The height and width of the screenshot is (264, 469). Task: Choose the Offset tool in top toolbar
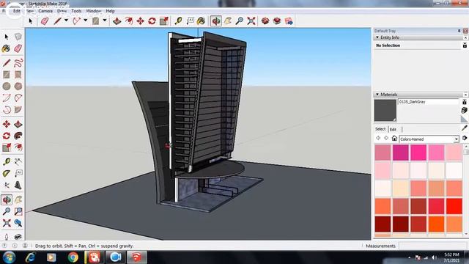point(129,21)
